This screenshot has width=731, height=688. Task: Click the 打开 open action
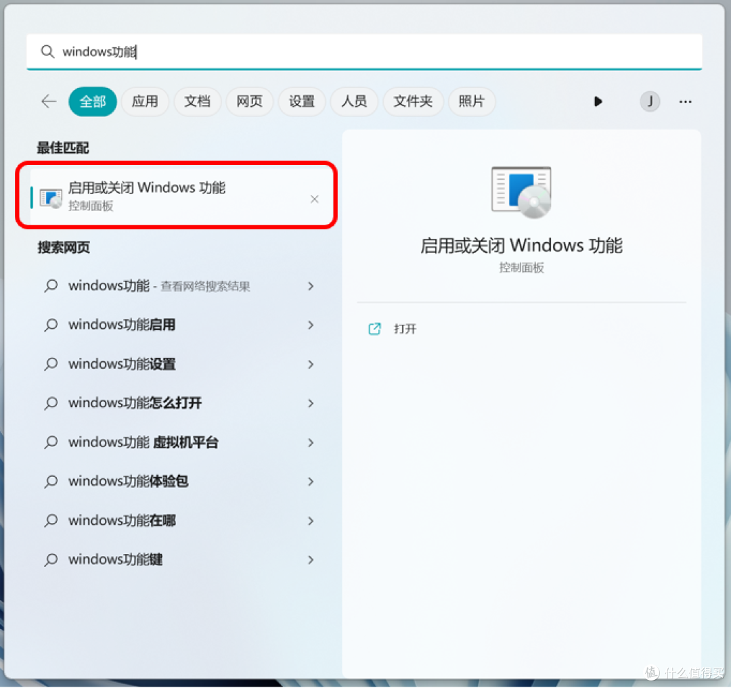405,329
